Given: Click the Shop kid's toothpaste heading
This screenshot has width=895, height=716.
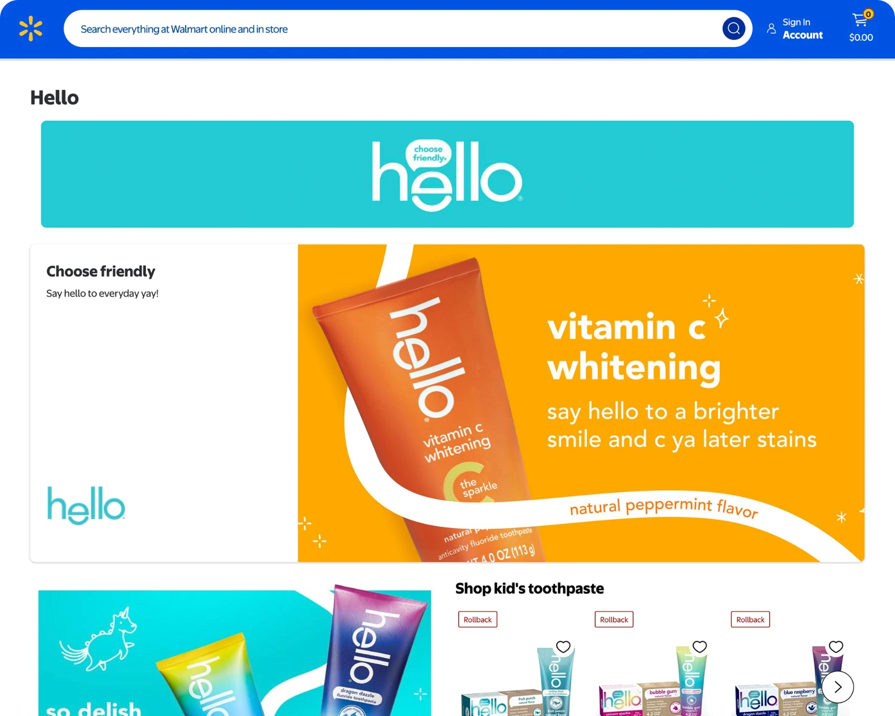Looking at the screenshot, I should 529,588.
